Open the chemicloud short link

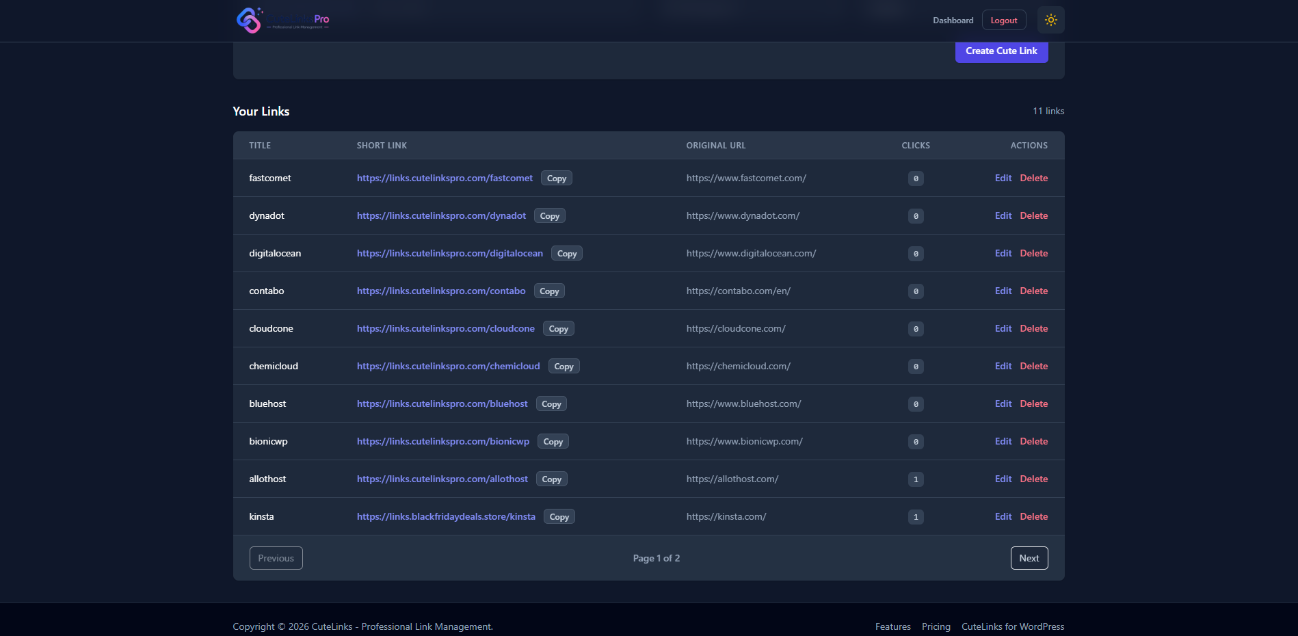[449, 366]
